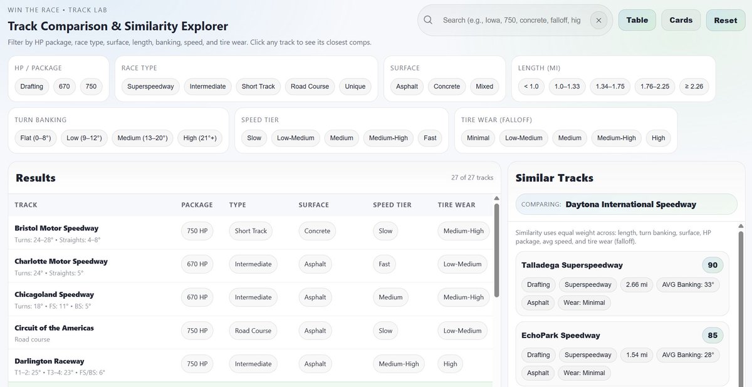Filter length 2.26 miles or more
Viewport: 752px width, 387px height.
point(694,86)
